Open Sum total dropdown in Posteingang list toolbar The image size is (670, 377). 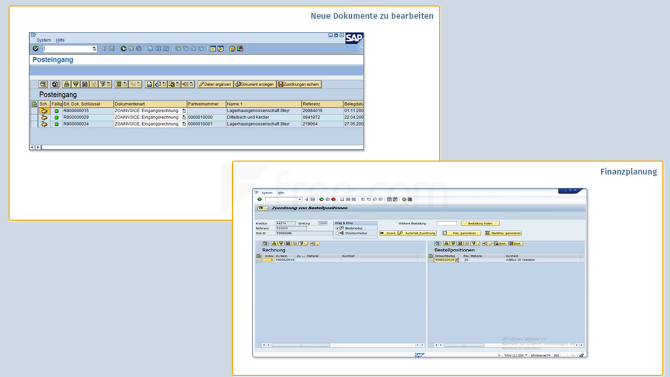pos(125,84)
